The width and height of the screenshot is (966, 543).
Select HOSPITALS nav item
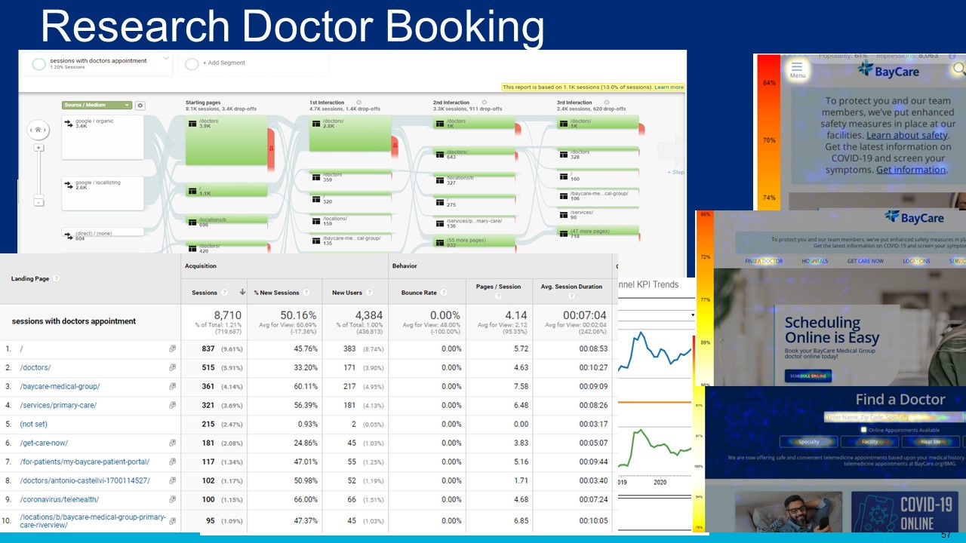click(814, 262)
